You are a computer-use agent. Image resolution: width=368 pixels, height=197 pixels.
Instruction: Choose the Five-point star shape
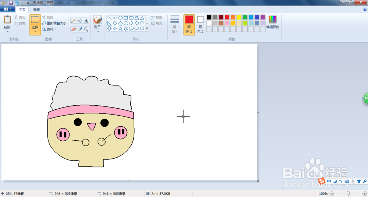(120, 29)
